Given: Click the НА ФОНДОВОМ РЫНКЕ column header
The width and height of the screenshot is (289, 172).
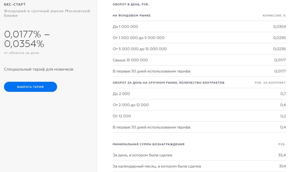Looking at the screenshot, I should tap(132, 16).
